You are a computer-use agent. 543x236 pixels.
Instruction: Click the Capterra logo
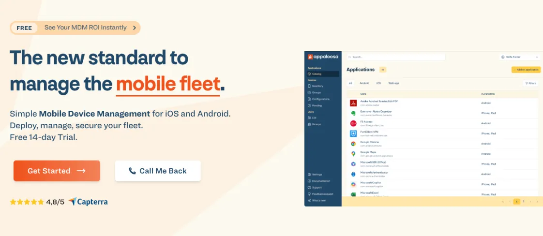click(88, 202)
